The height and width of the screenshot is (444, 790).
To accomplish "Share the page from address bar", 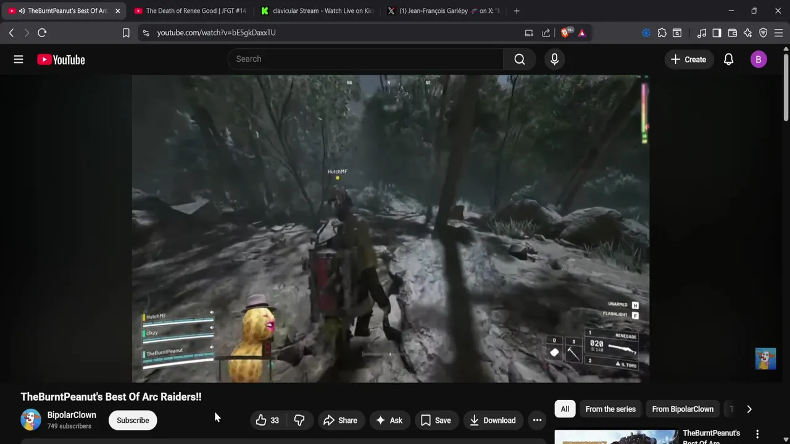I will pyautogui.click(x=546, y=33).
